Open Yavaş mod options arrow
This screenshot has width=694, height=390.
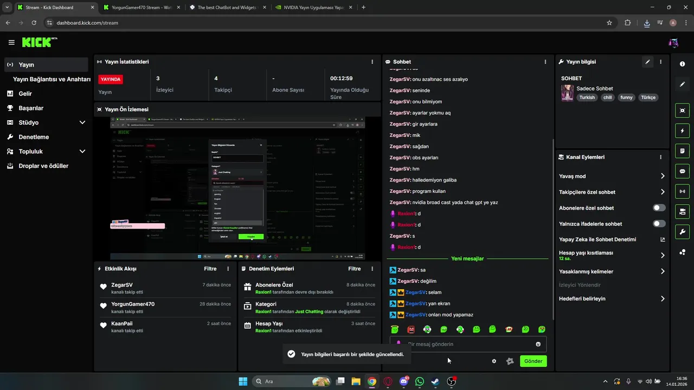[x=663, y=176]
